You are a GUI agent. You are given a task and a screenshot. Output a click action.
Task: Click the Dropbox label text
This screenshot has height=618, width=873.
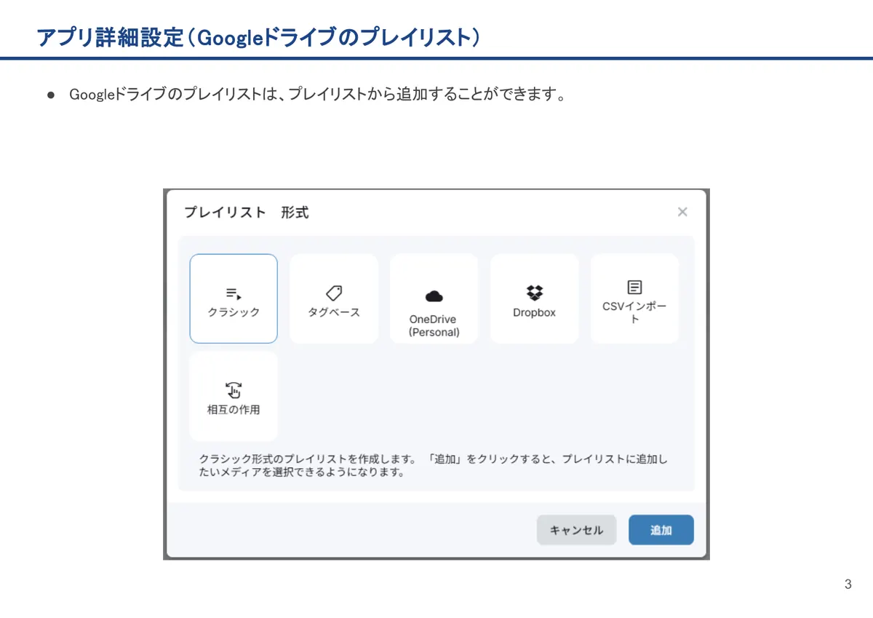[534, 313]
